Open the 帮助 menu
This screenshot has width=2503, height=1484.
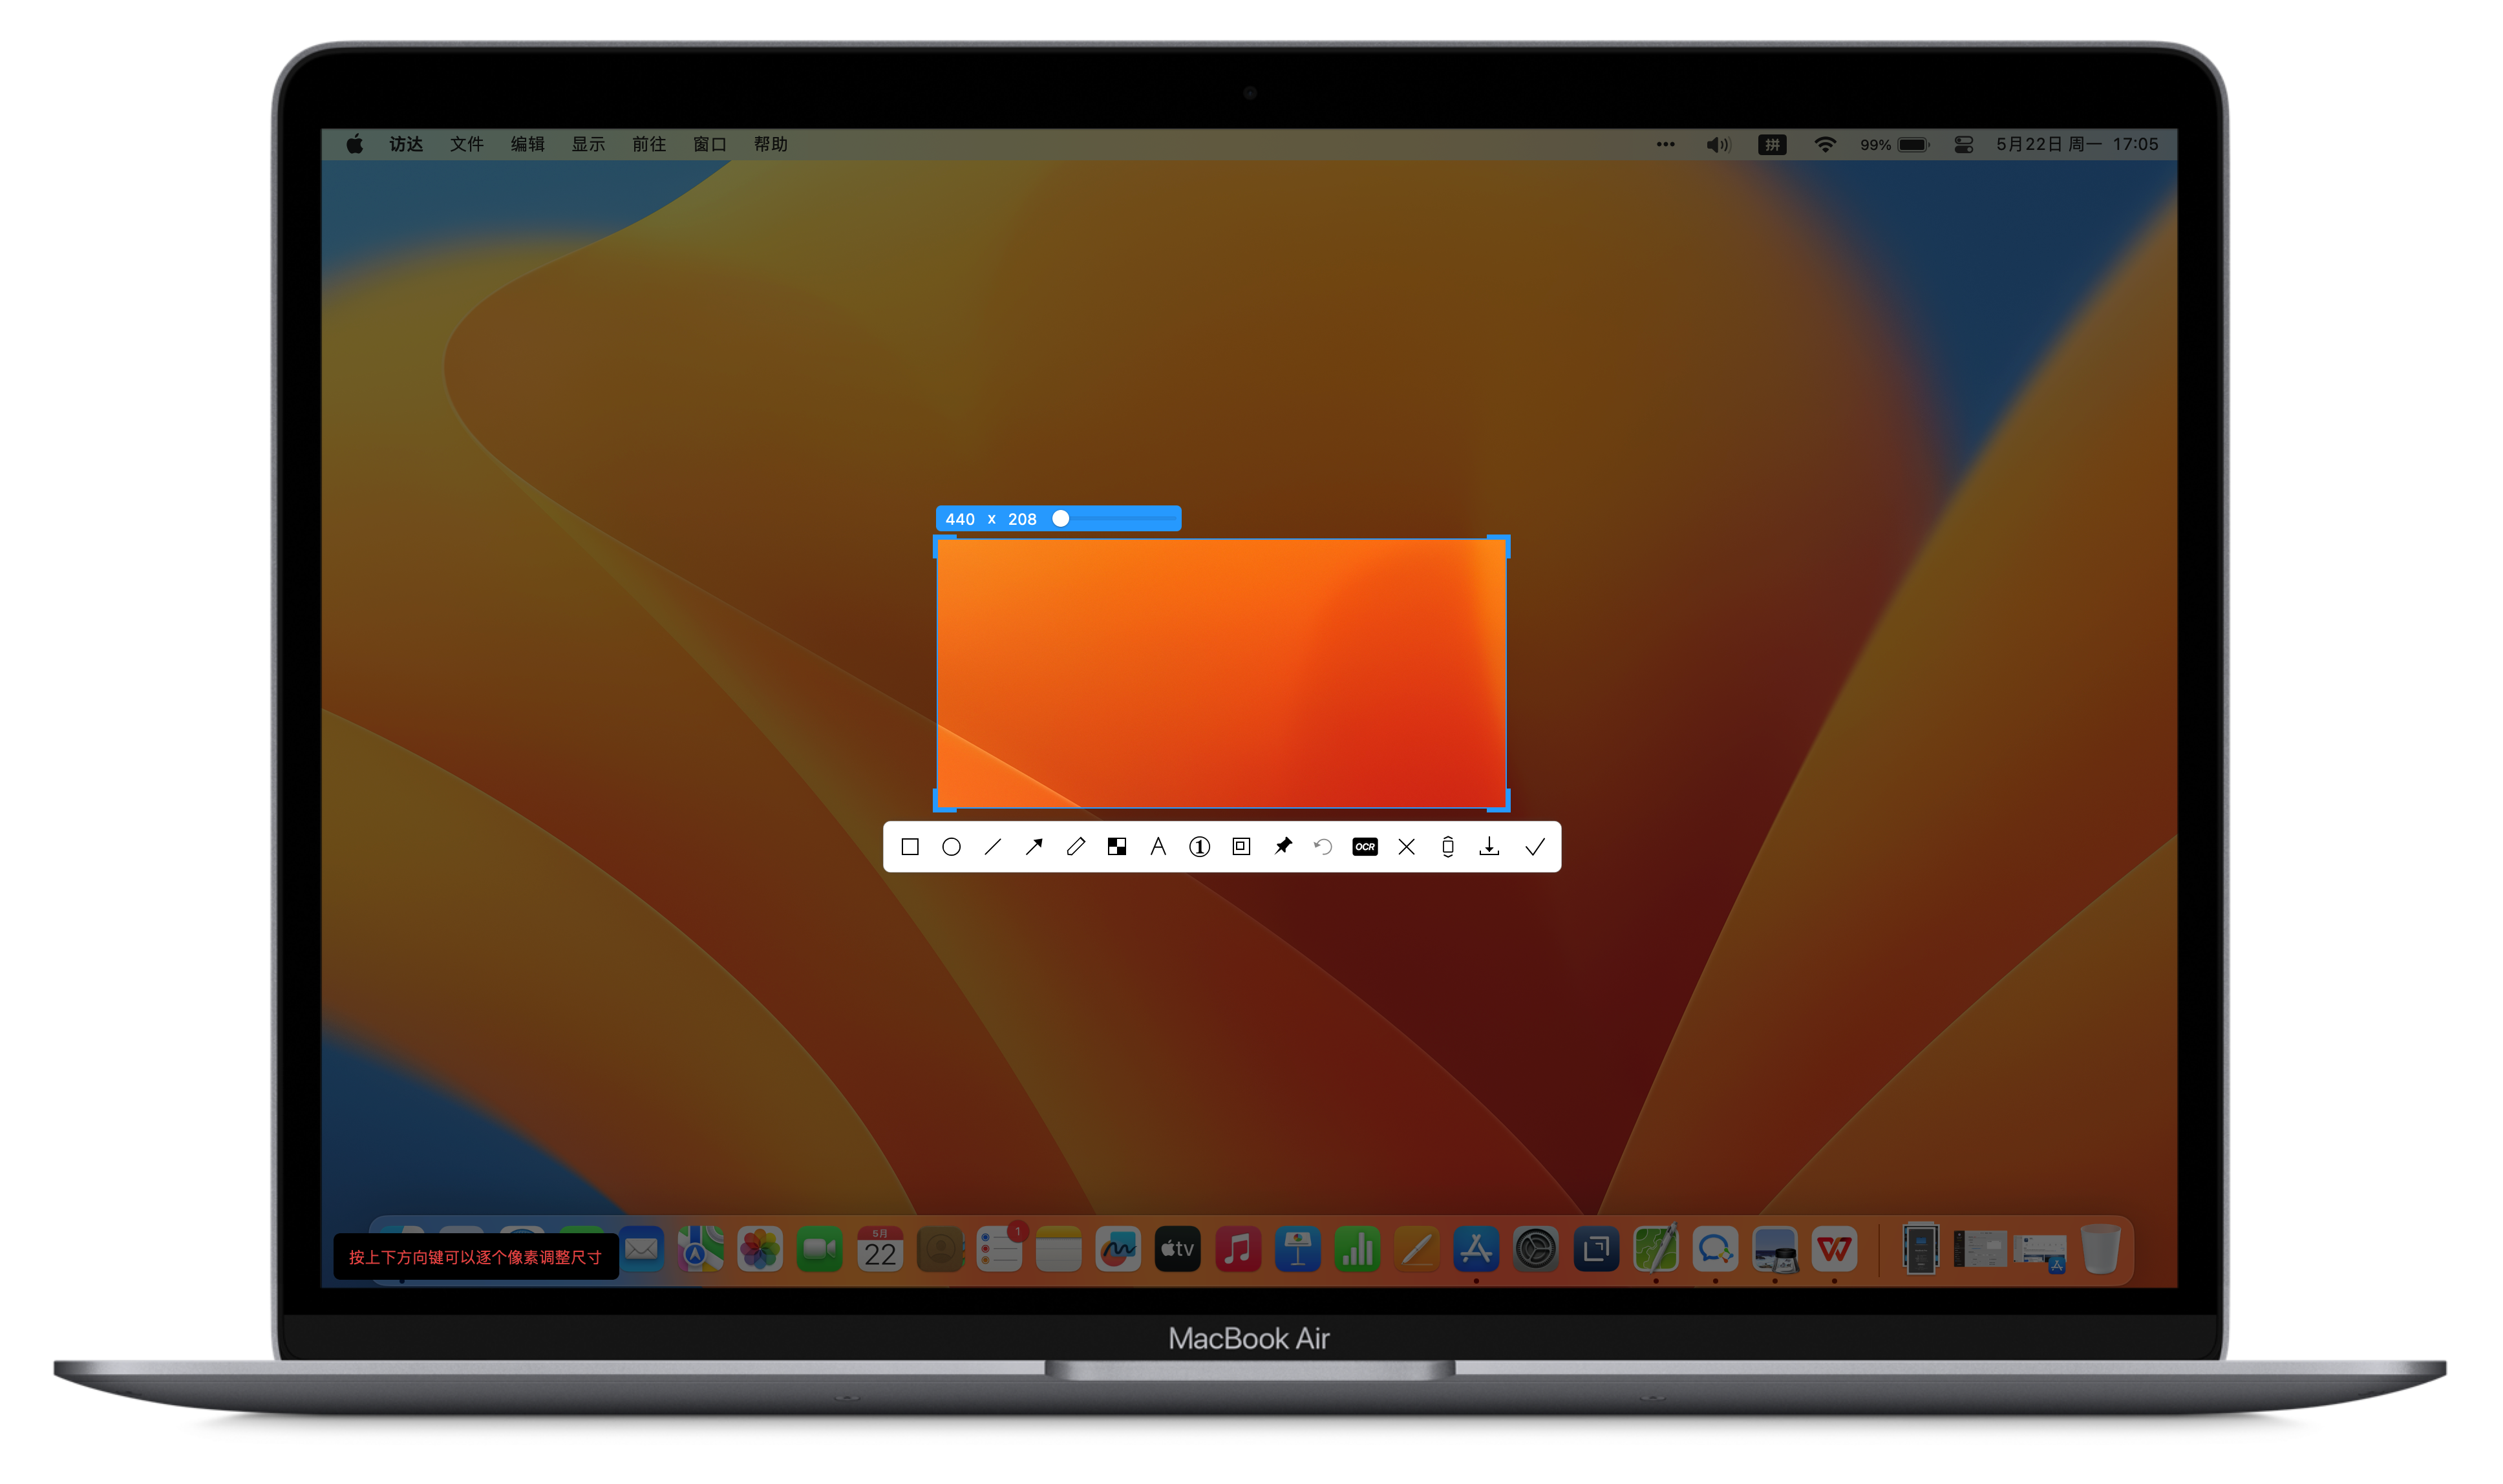771,144
